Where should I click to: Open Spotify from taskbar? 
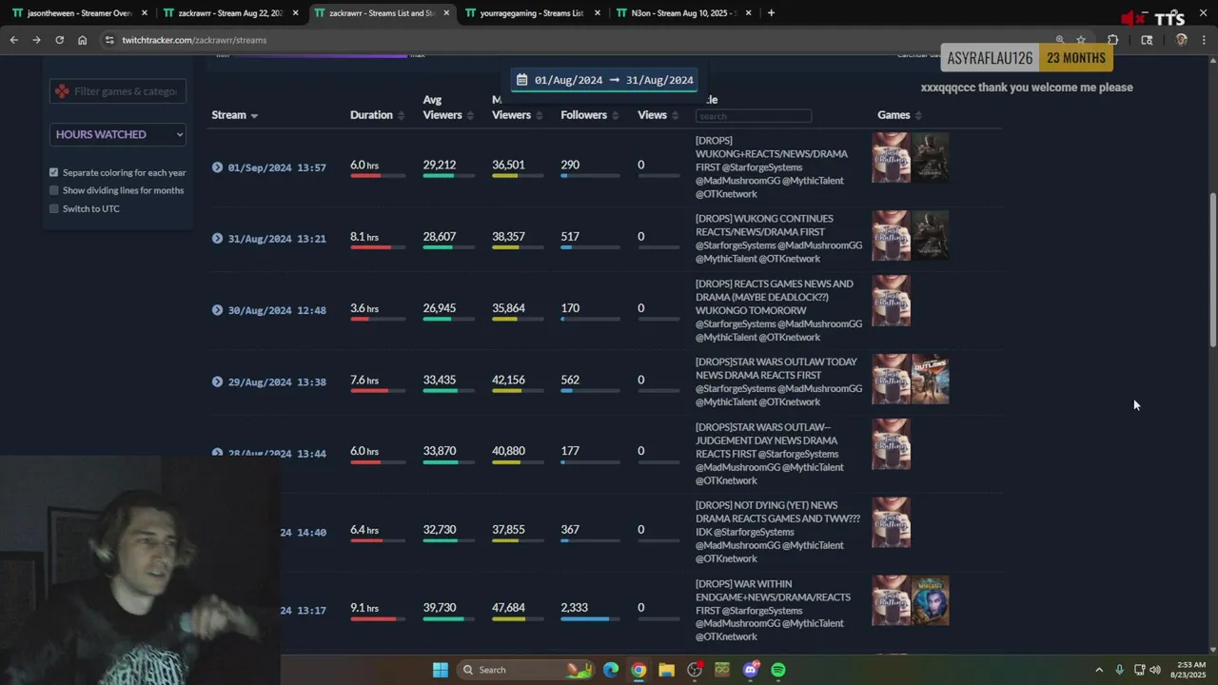[778, 670]
